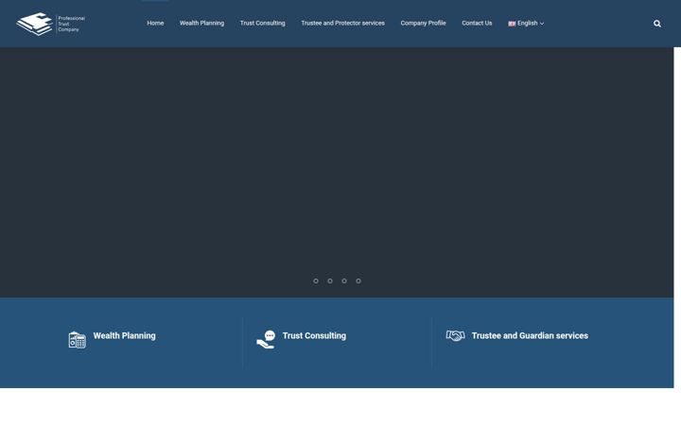The height and width of the screenshot is (425, 681).
Task: Expand the English language dropdown
Action: point(526,24)
